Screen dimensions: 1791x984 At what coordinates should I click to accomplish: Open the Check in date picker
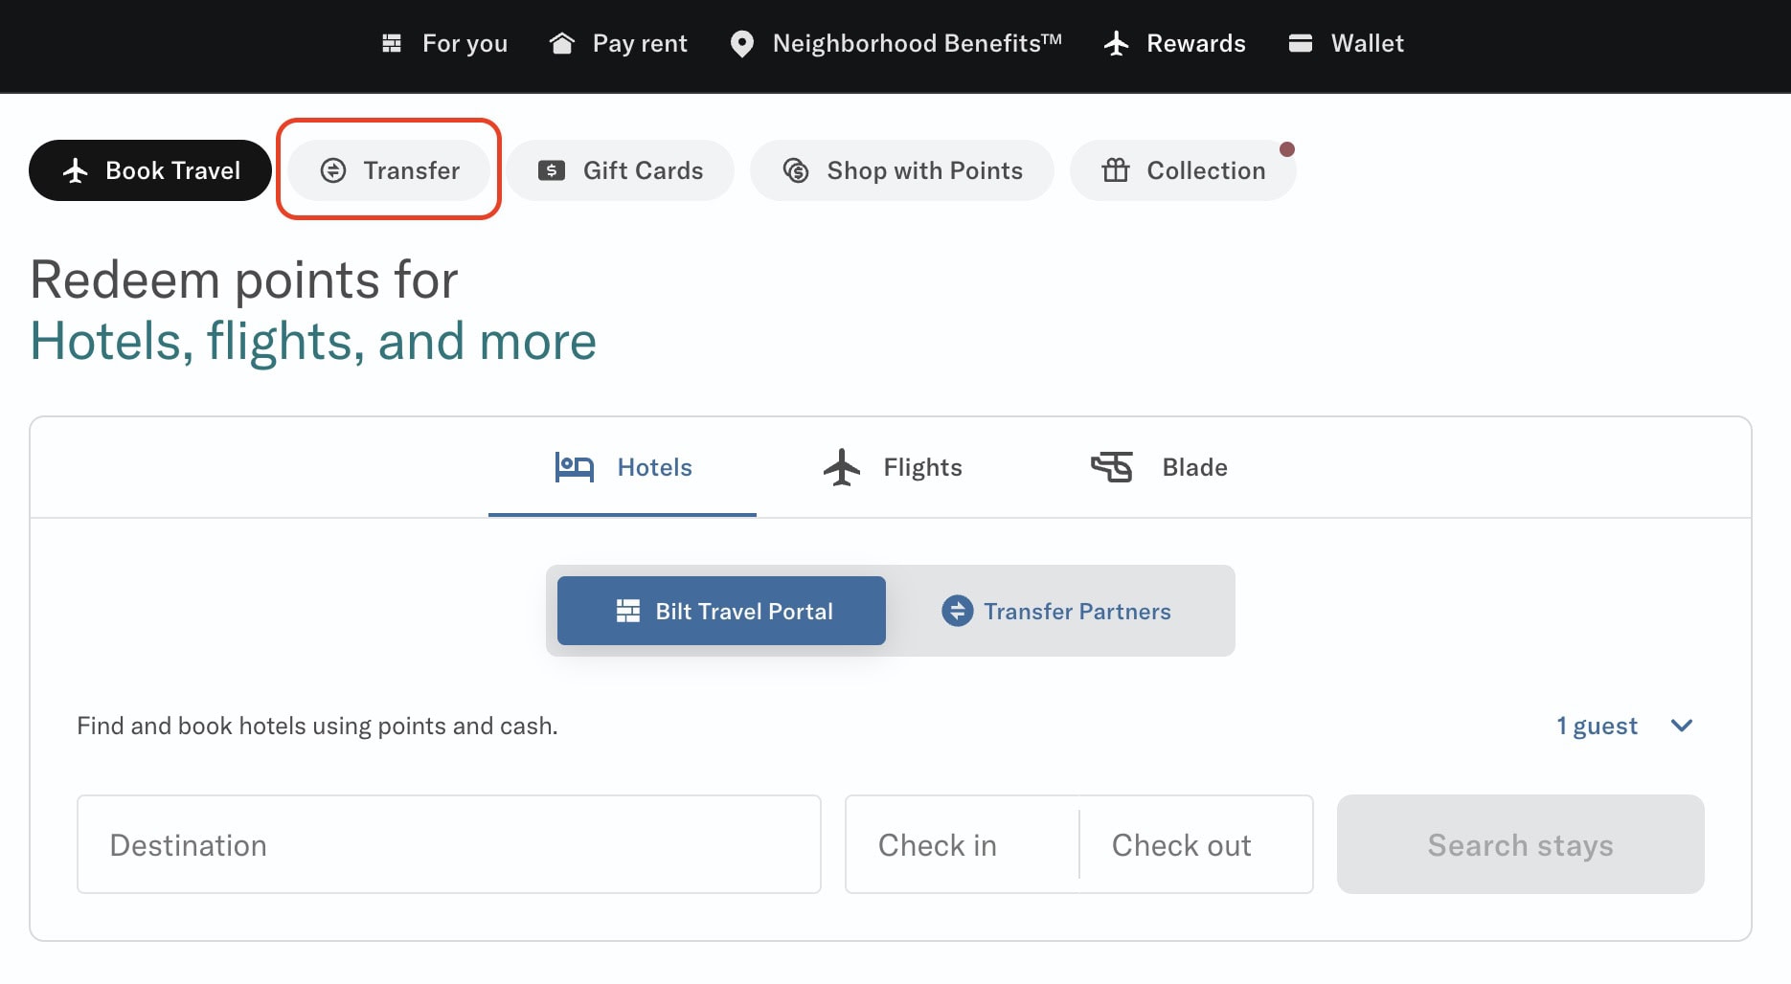pyautogui.click(x=937, y=844)
